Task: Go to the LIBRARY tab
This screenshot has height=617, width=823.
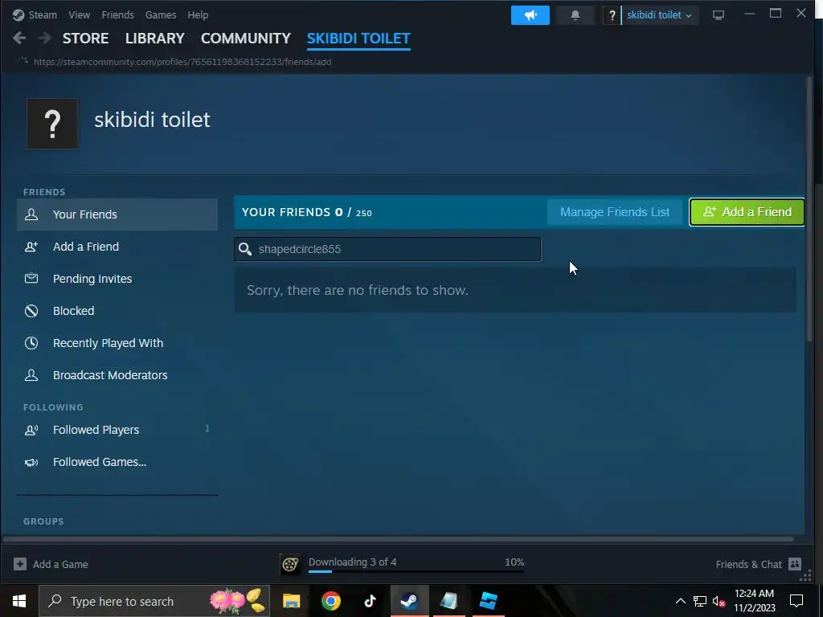Action: (x=155, y=39)
